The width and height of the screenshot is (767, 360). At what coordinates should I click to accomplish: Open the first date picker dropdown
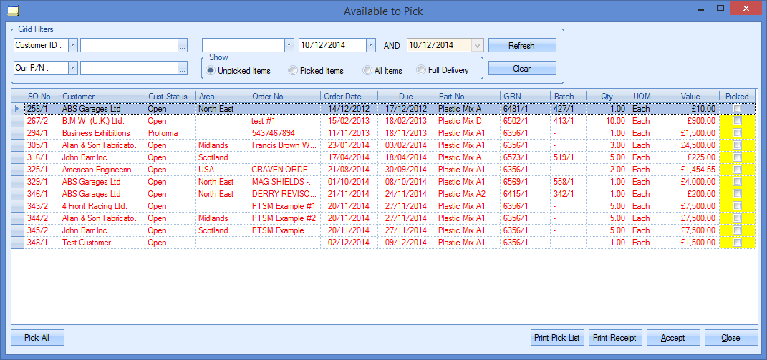pos(370,45)
